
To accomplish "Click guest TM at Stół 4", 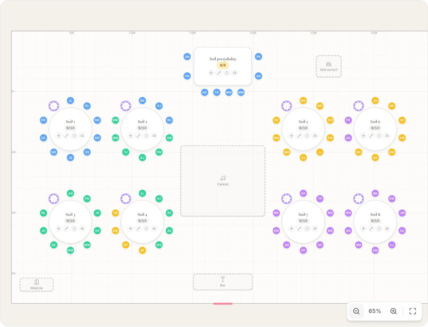I will (x=115, y=213).
